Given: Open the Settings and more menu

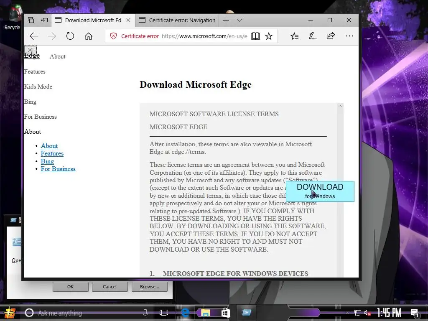Looking at the screenshot, I should [x=349, y=36].
